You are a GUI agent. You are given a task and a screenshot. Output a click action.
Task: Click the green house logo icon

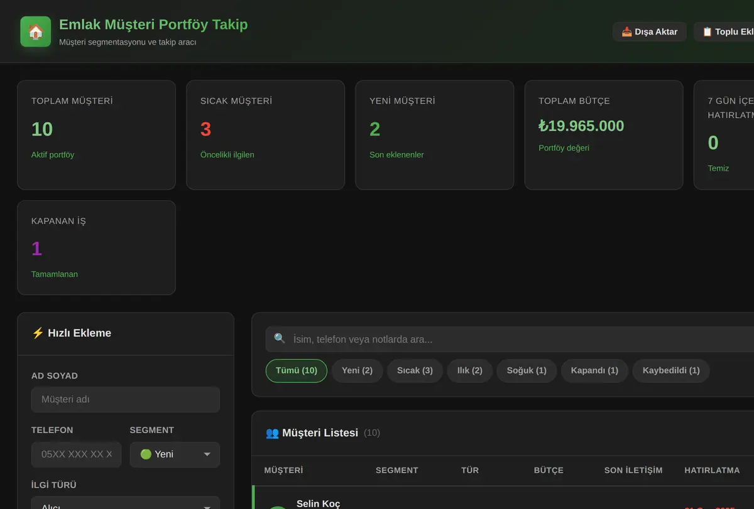pos(36,31)
